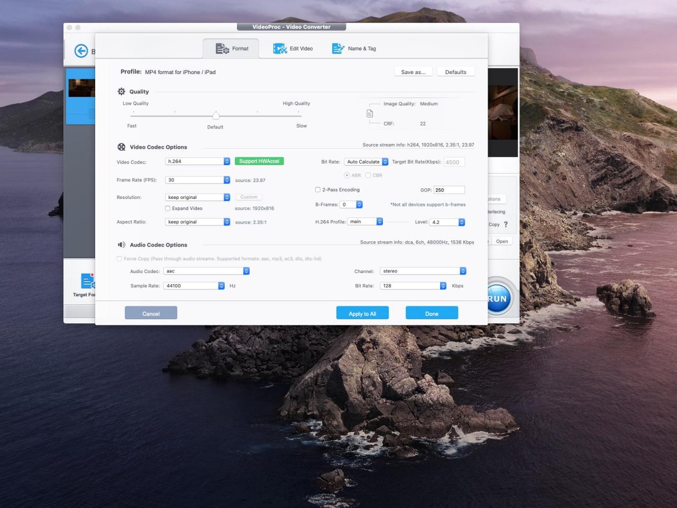Switch to the Format tab
Viewport: 677px width, 508px height.
pos(231,49)
